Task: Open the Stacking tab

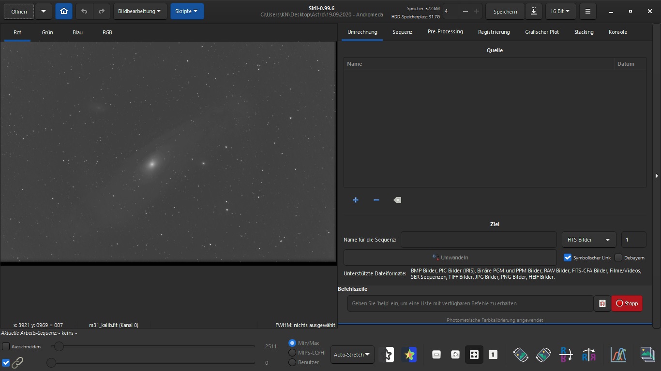Action: pyautogui.click(x=584, y=32)
